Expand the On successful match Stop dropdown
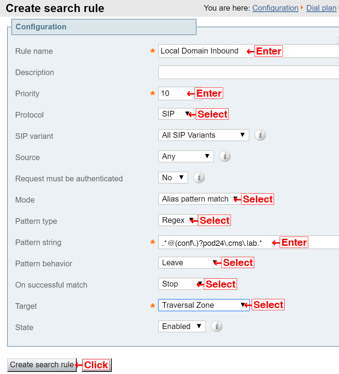This screenshot has height=374, width=339. tap(181, 284)
